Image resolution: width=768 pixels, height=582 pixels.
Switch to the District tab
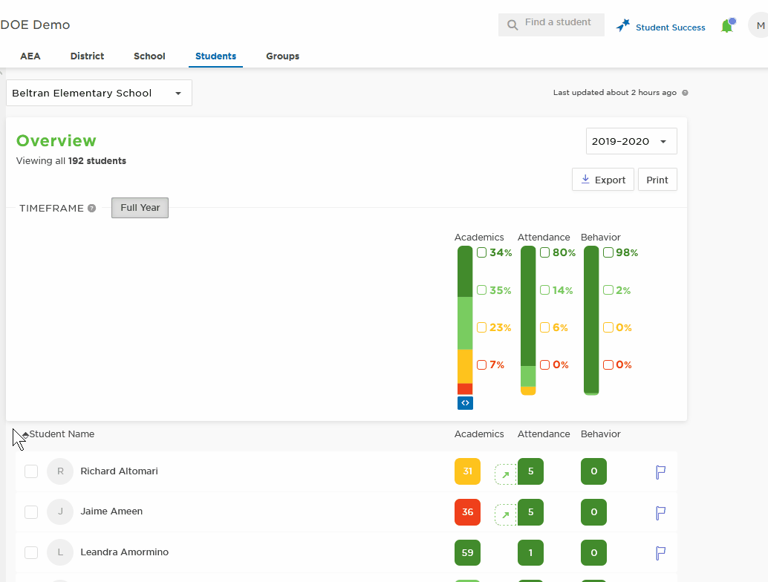87,56
